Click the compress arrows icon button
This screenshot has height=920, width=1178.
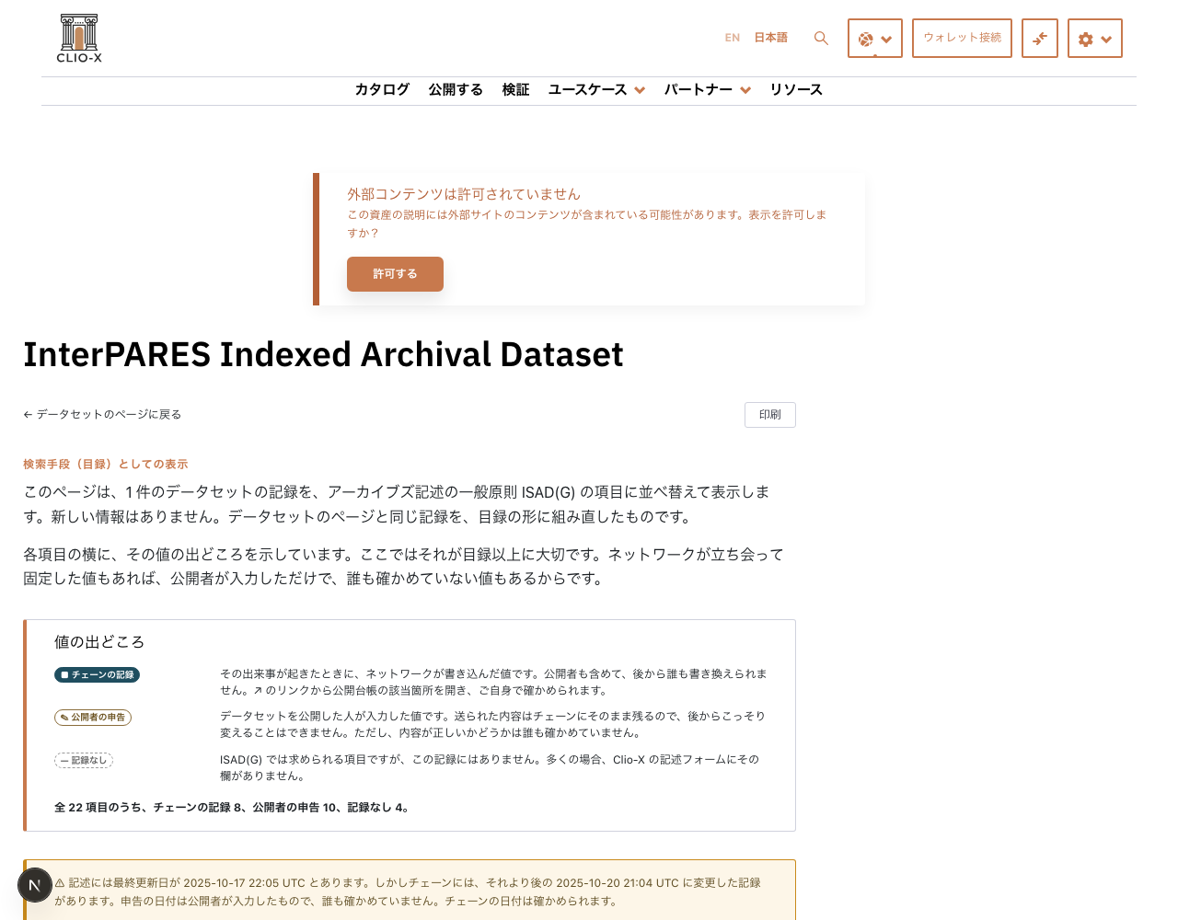(x=1040, y=39)
